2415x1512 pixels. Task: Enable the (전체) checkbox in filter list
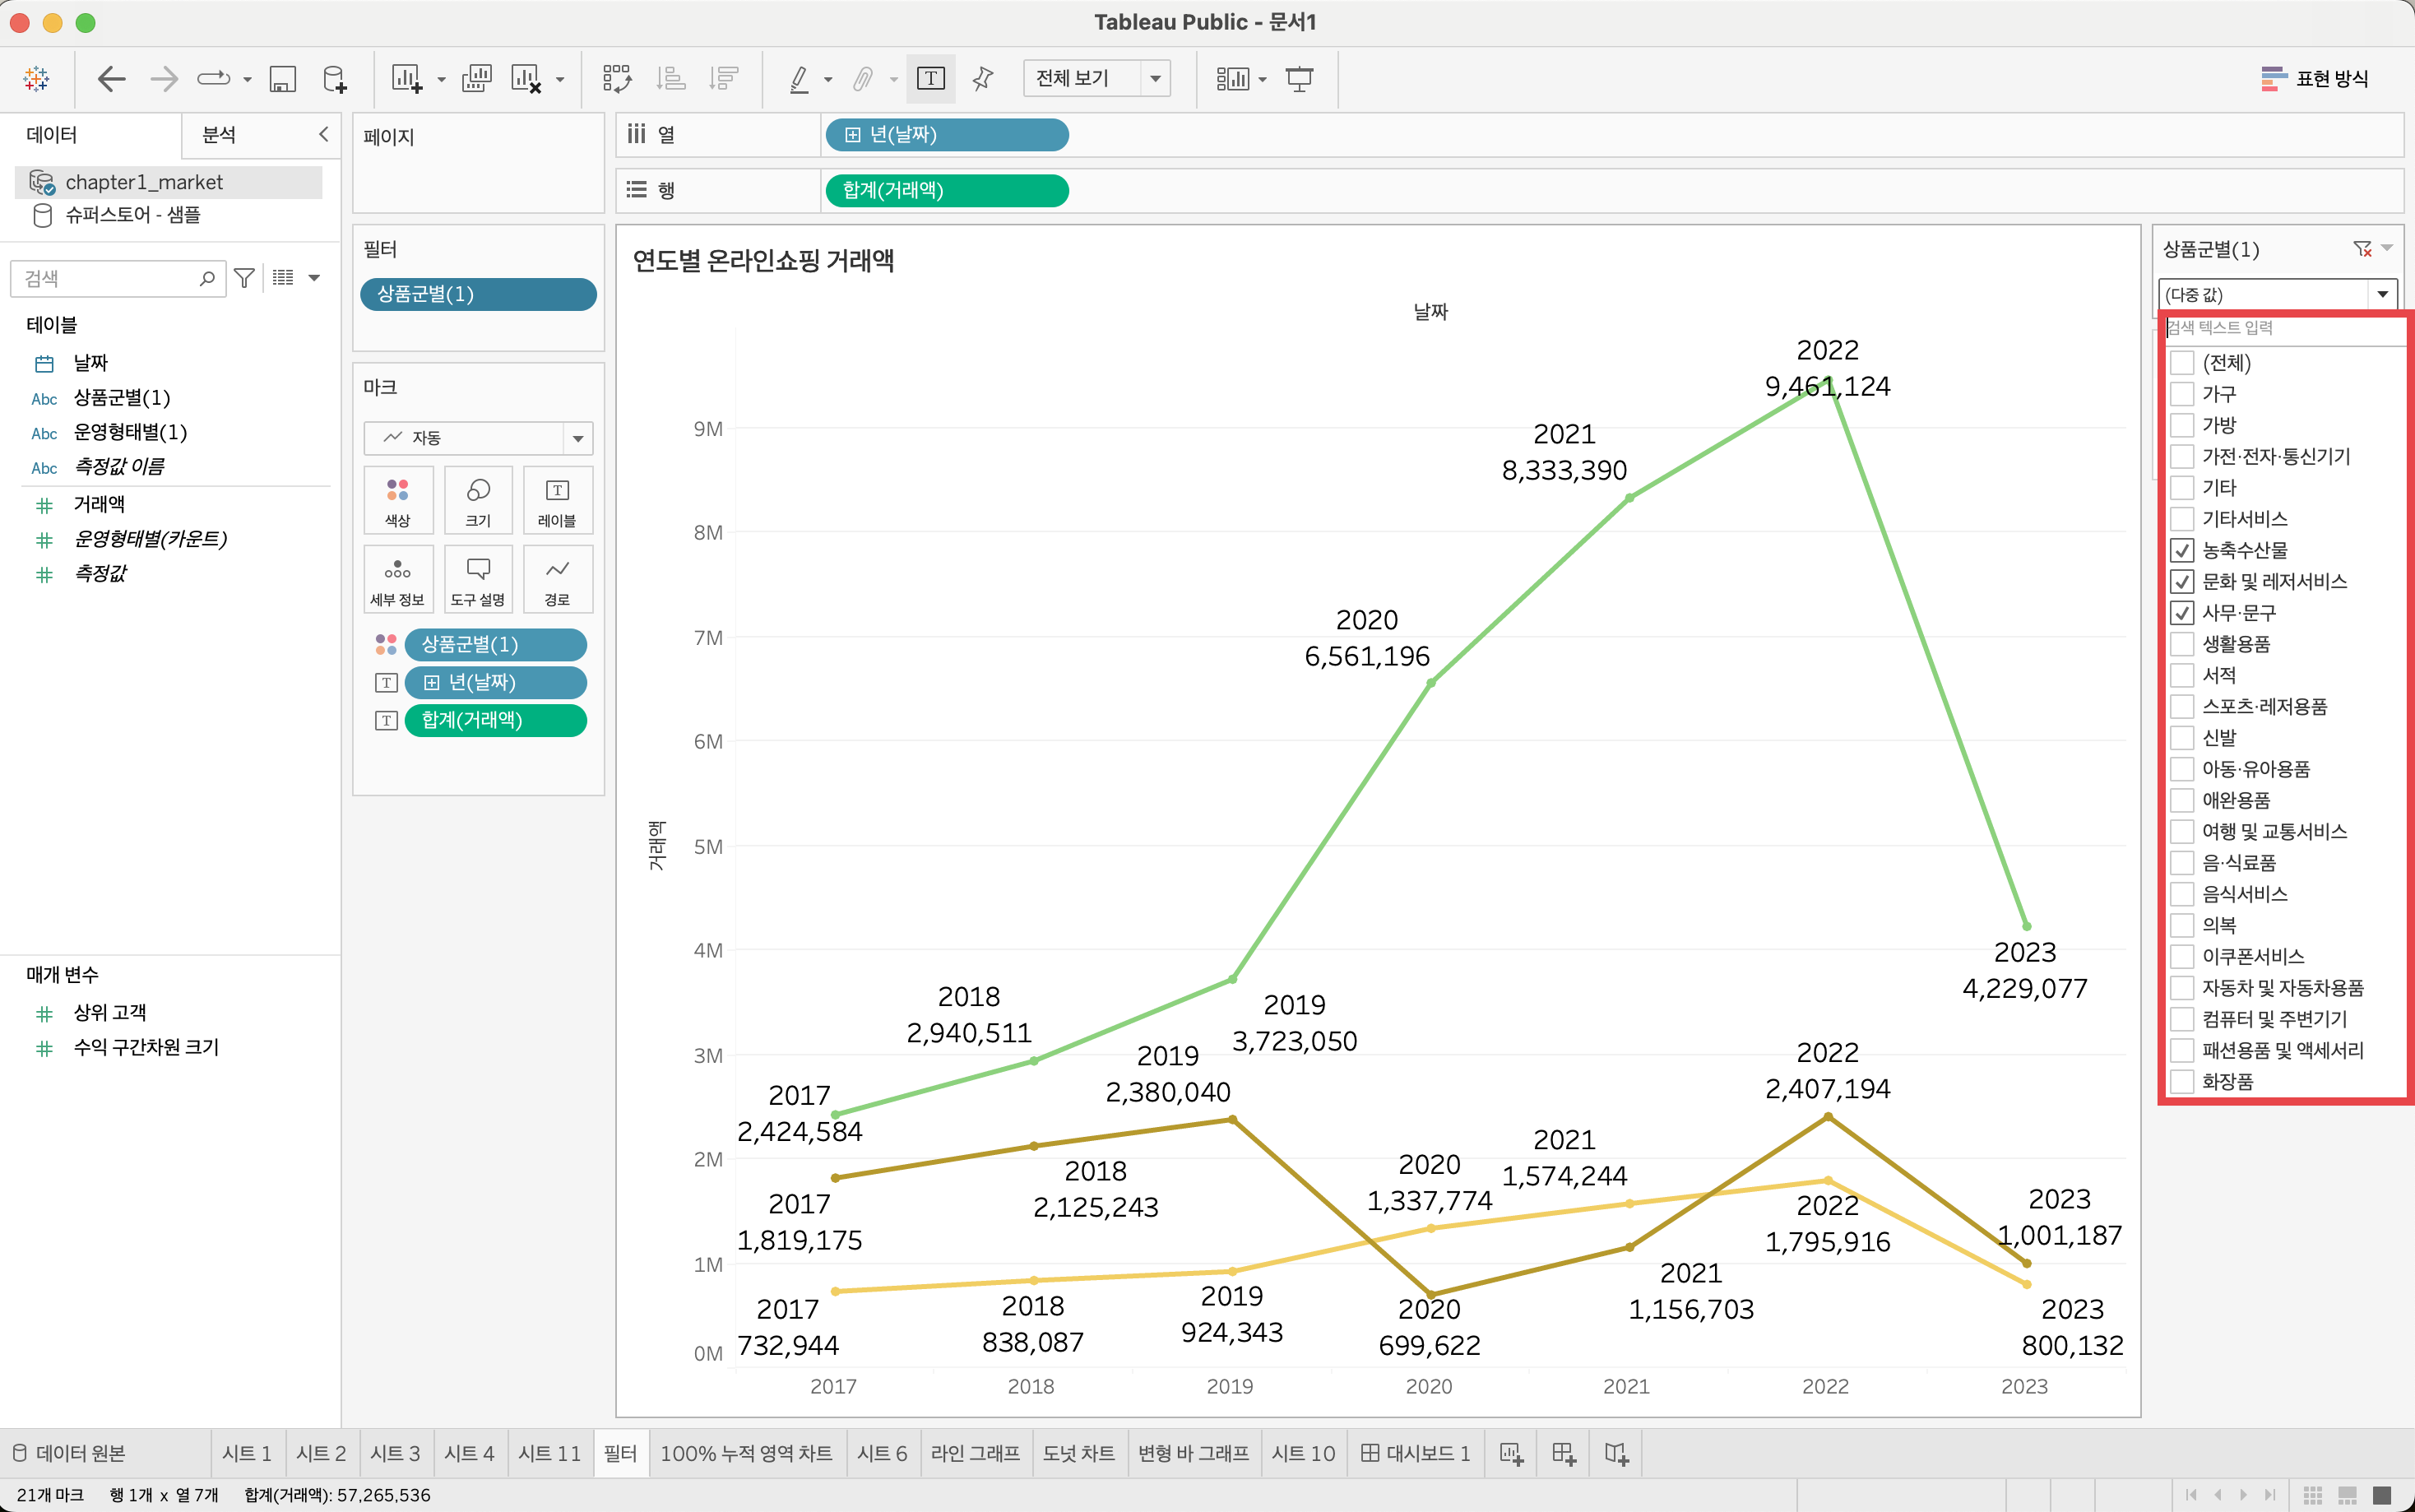tap(2182, 363)
